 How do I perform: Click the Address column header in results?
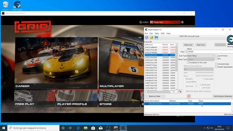tap(149, 44)
